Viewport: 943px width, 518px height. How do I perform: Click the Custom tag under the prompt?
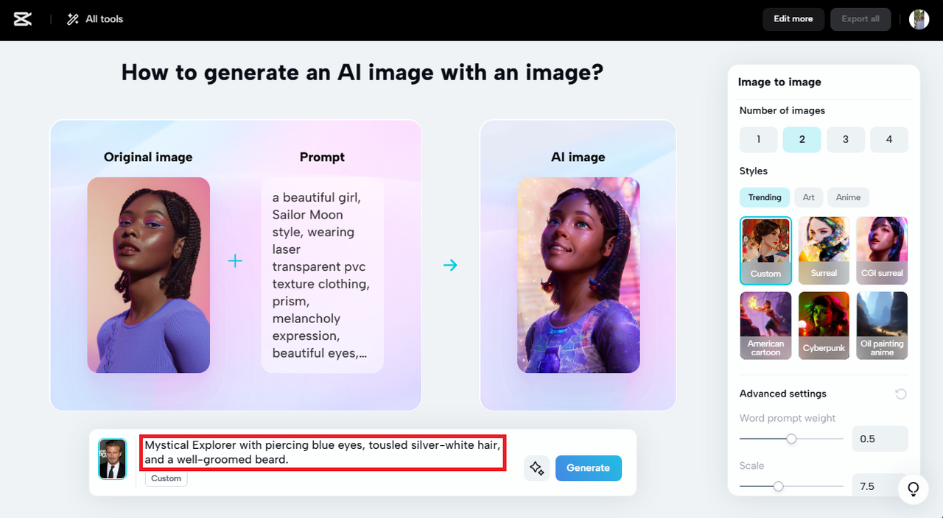[x=166, y=478]
